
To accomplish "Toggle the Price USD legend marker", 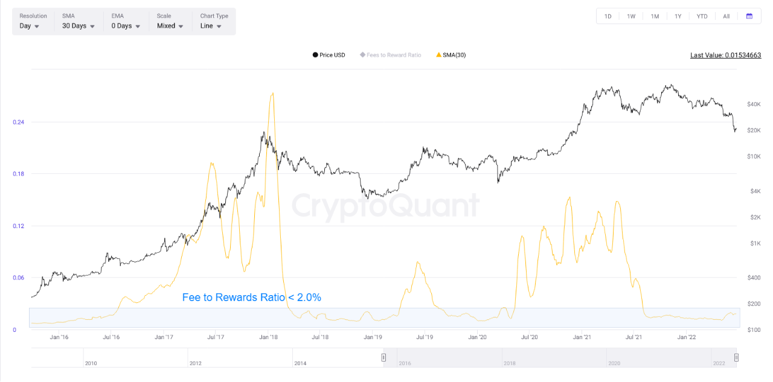I will point(329,55).
